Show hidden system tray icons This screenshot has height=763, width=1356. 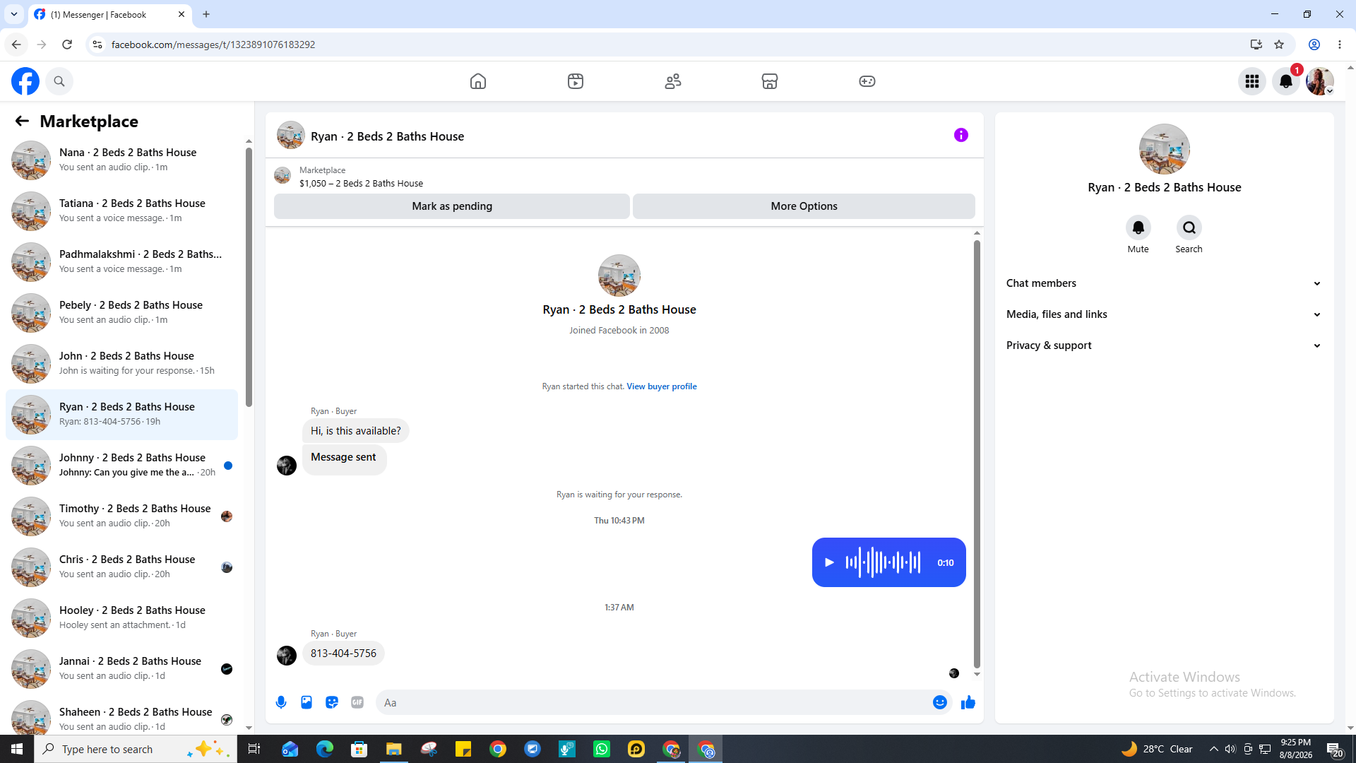[x=1213, y=749]
